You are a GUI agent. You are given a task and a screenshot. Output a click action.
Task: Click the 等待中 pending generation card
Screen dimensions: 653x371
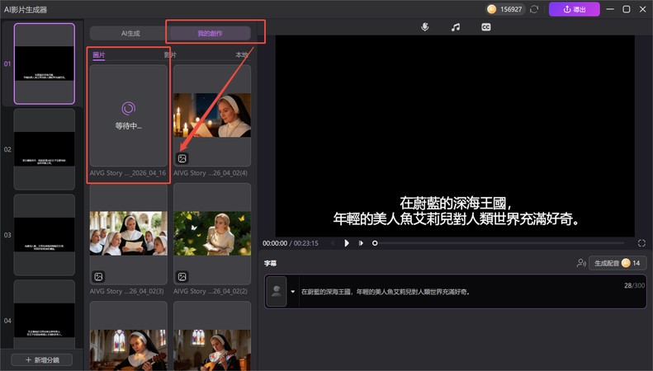point(128,115)
